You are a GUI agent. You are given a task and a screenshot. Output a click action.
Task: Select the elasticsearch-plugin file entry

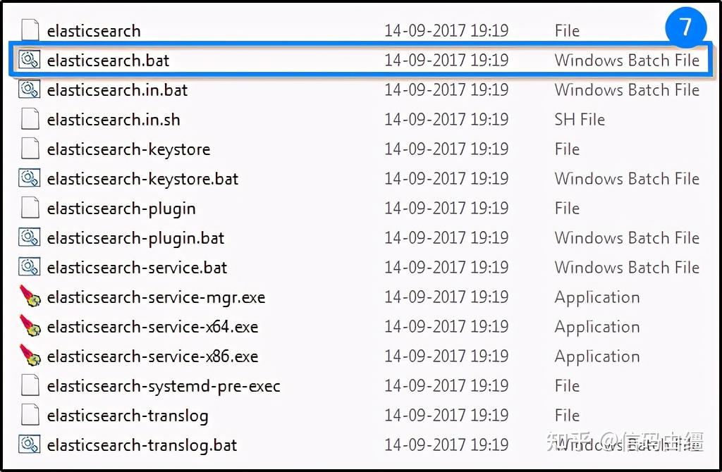121,209
